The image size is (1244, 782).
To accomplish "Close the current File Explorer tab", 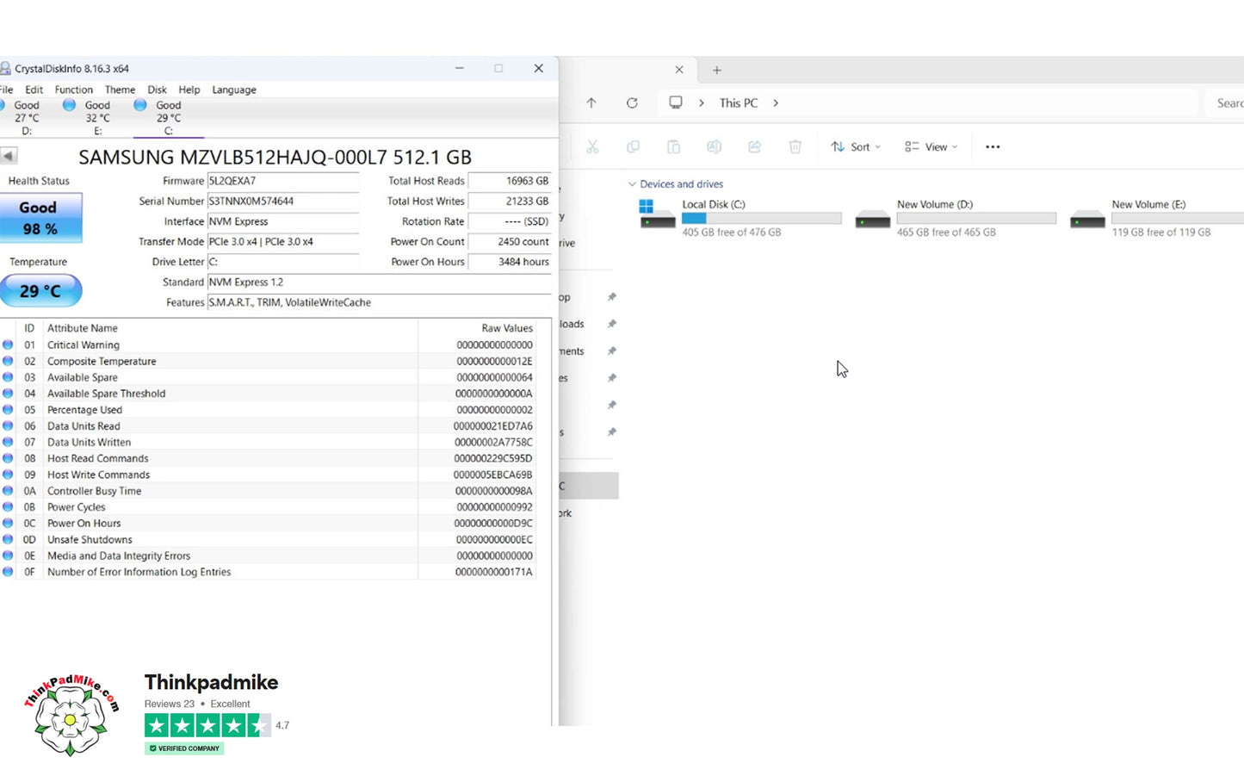I will point(678,70).
